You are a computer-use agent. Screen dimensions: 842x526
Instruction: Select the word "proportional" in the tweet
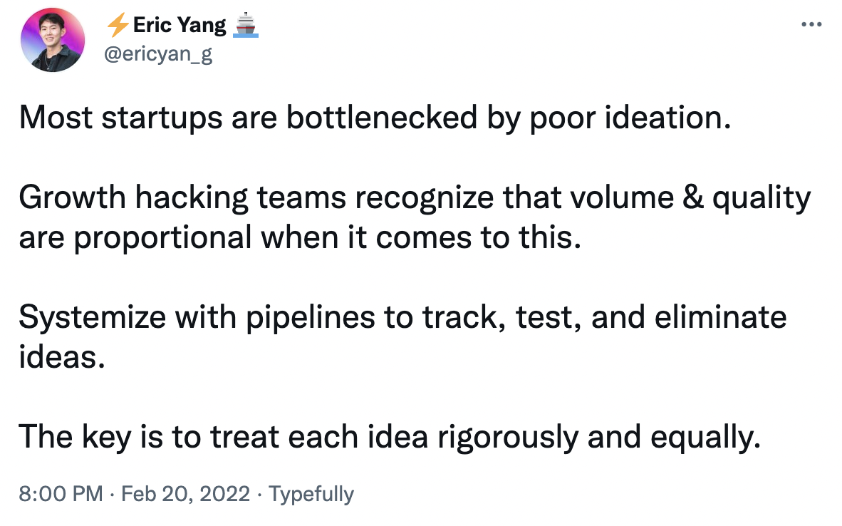(x=162, y=238)
